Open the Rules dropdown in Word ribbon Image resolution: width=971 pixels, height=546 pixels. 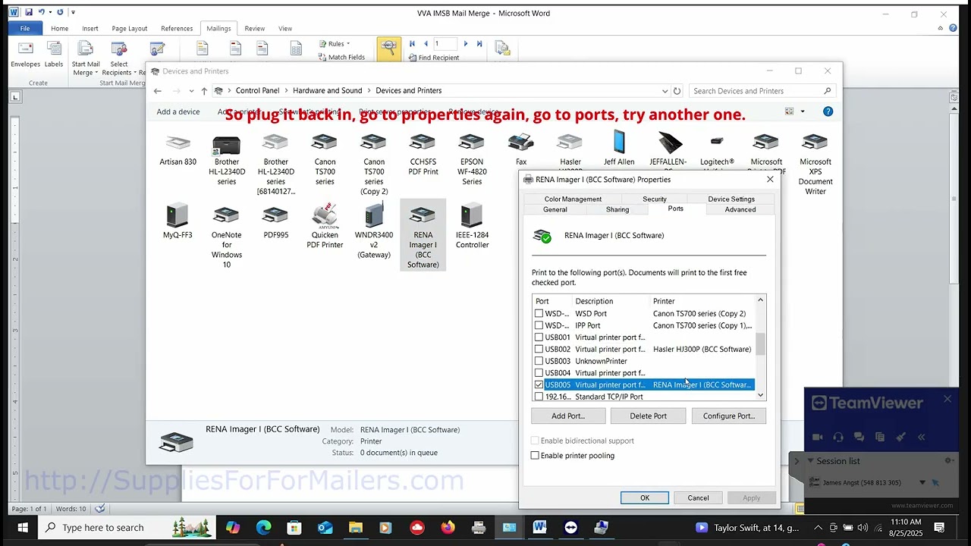[335, 44]
